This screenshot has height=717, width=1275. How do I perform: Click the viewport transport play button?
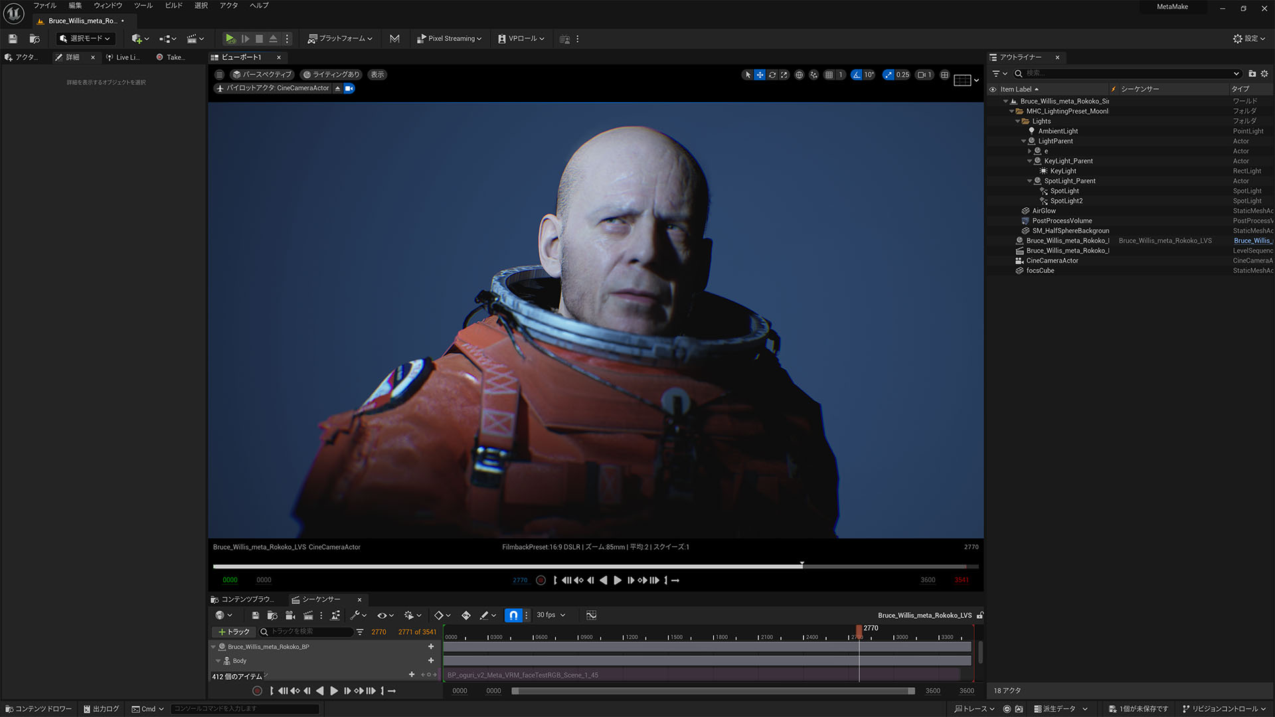pos(618,580)
